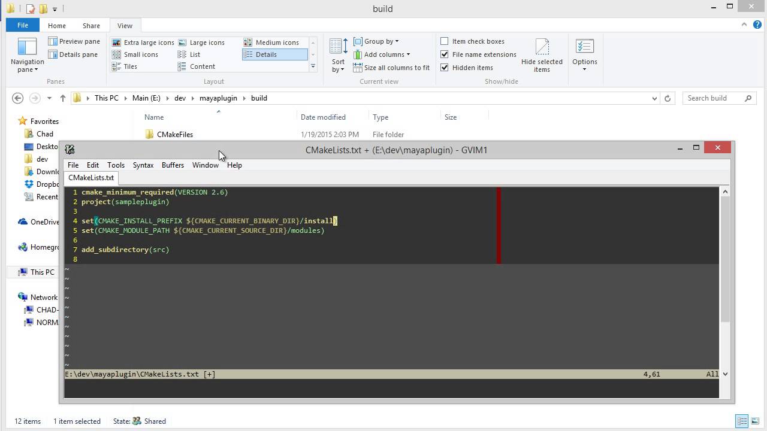Select the Details layout
Viewport: 767px width, 431px height.
(274, 54)
